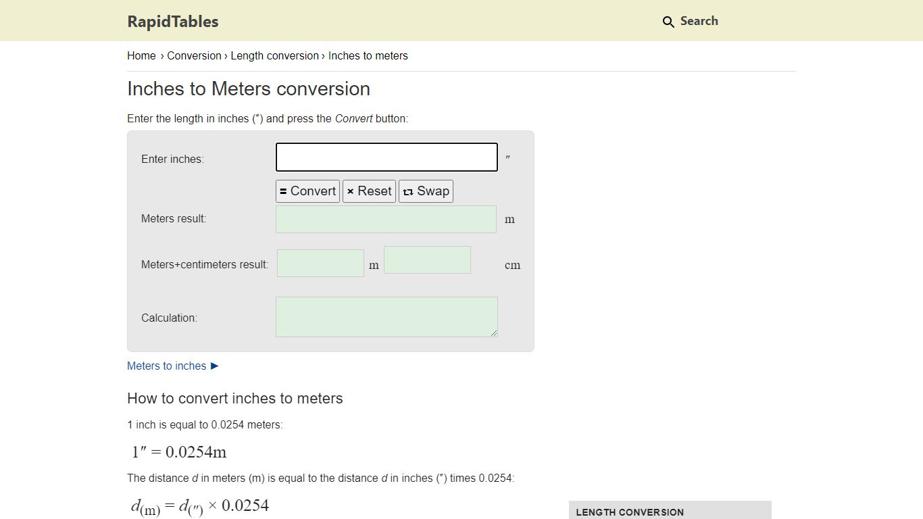This screenshot has width=923, height=519.
Task: Click the Meters+centimeters result label
Action: 205,264
